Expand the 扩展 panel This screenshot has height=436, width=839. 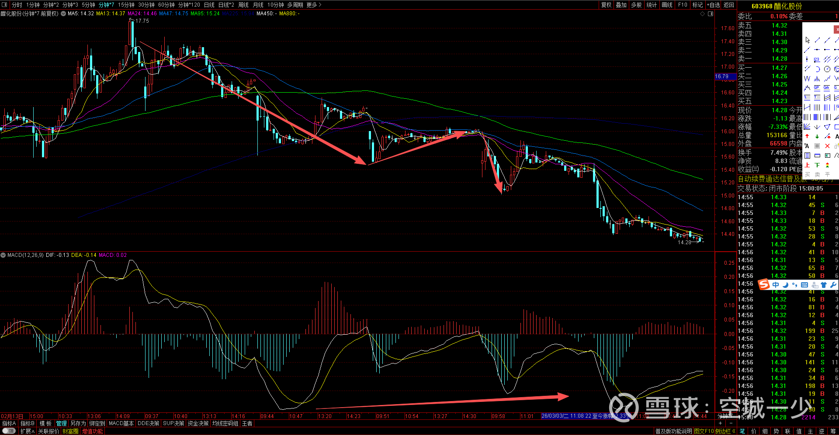pyautogui.click(x=27, y=431)
